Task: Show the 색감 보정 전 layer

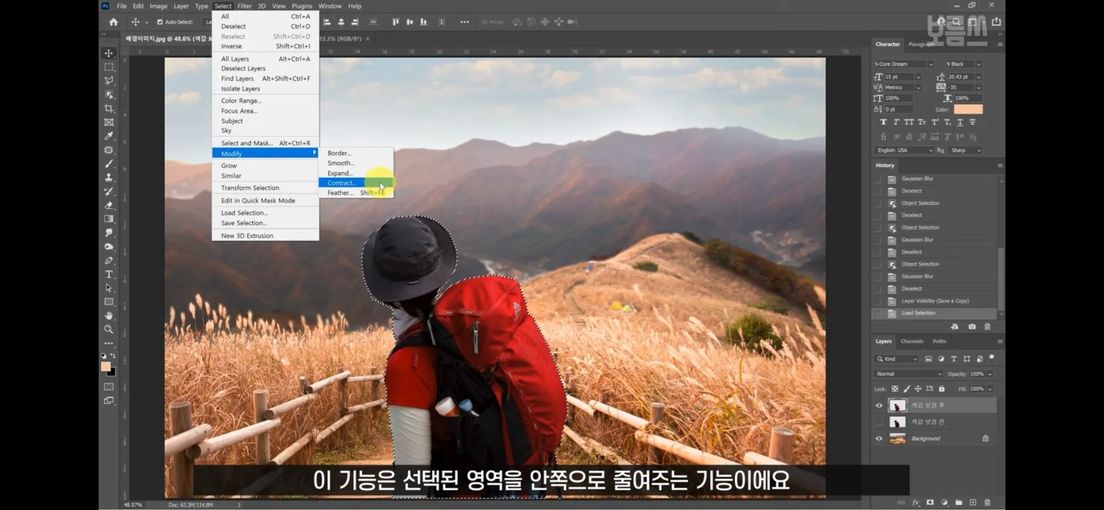Action: 879,422
